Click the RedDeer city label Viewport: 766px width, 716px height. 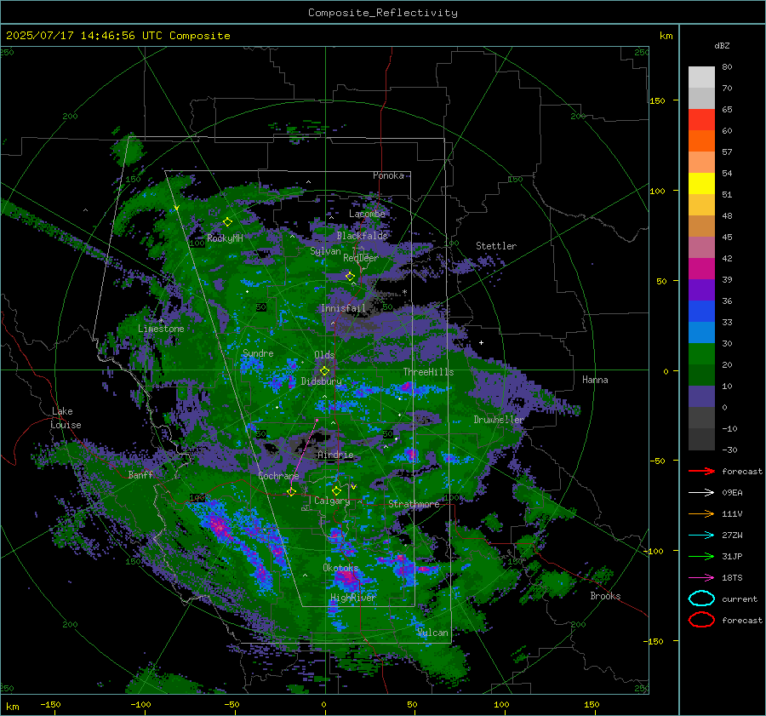(361, 258)
